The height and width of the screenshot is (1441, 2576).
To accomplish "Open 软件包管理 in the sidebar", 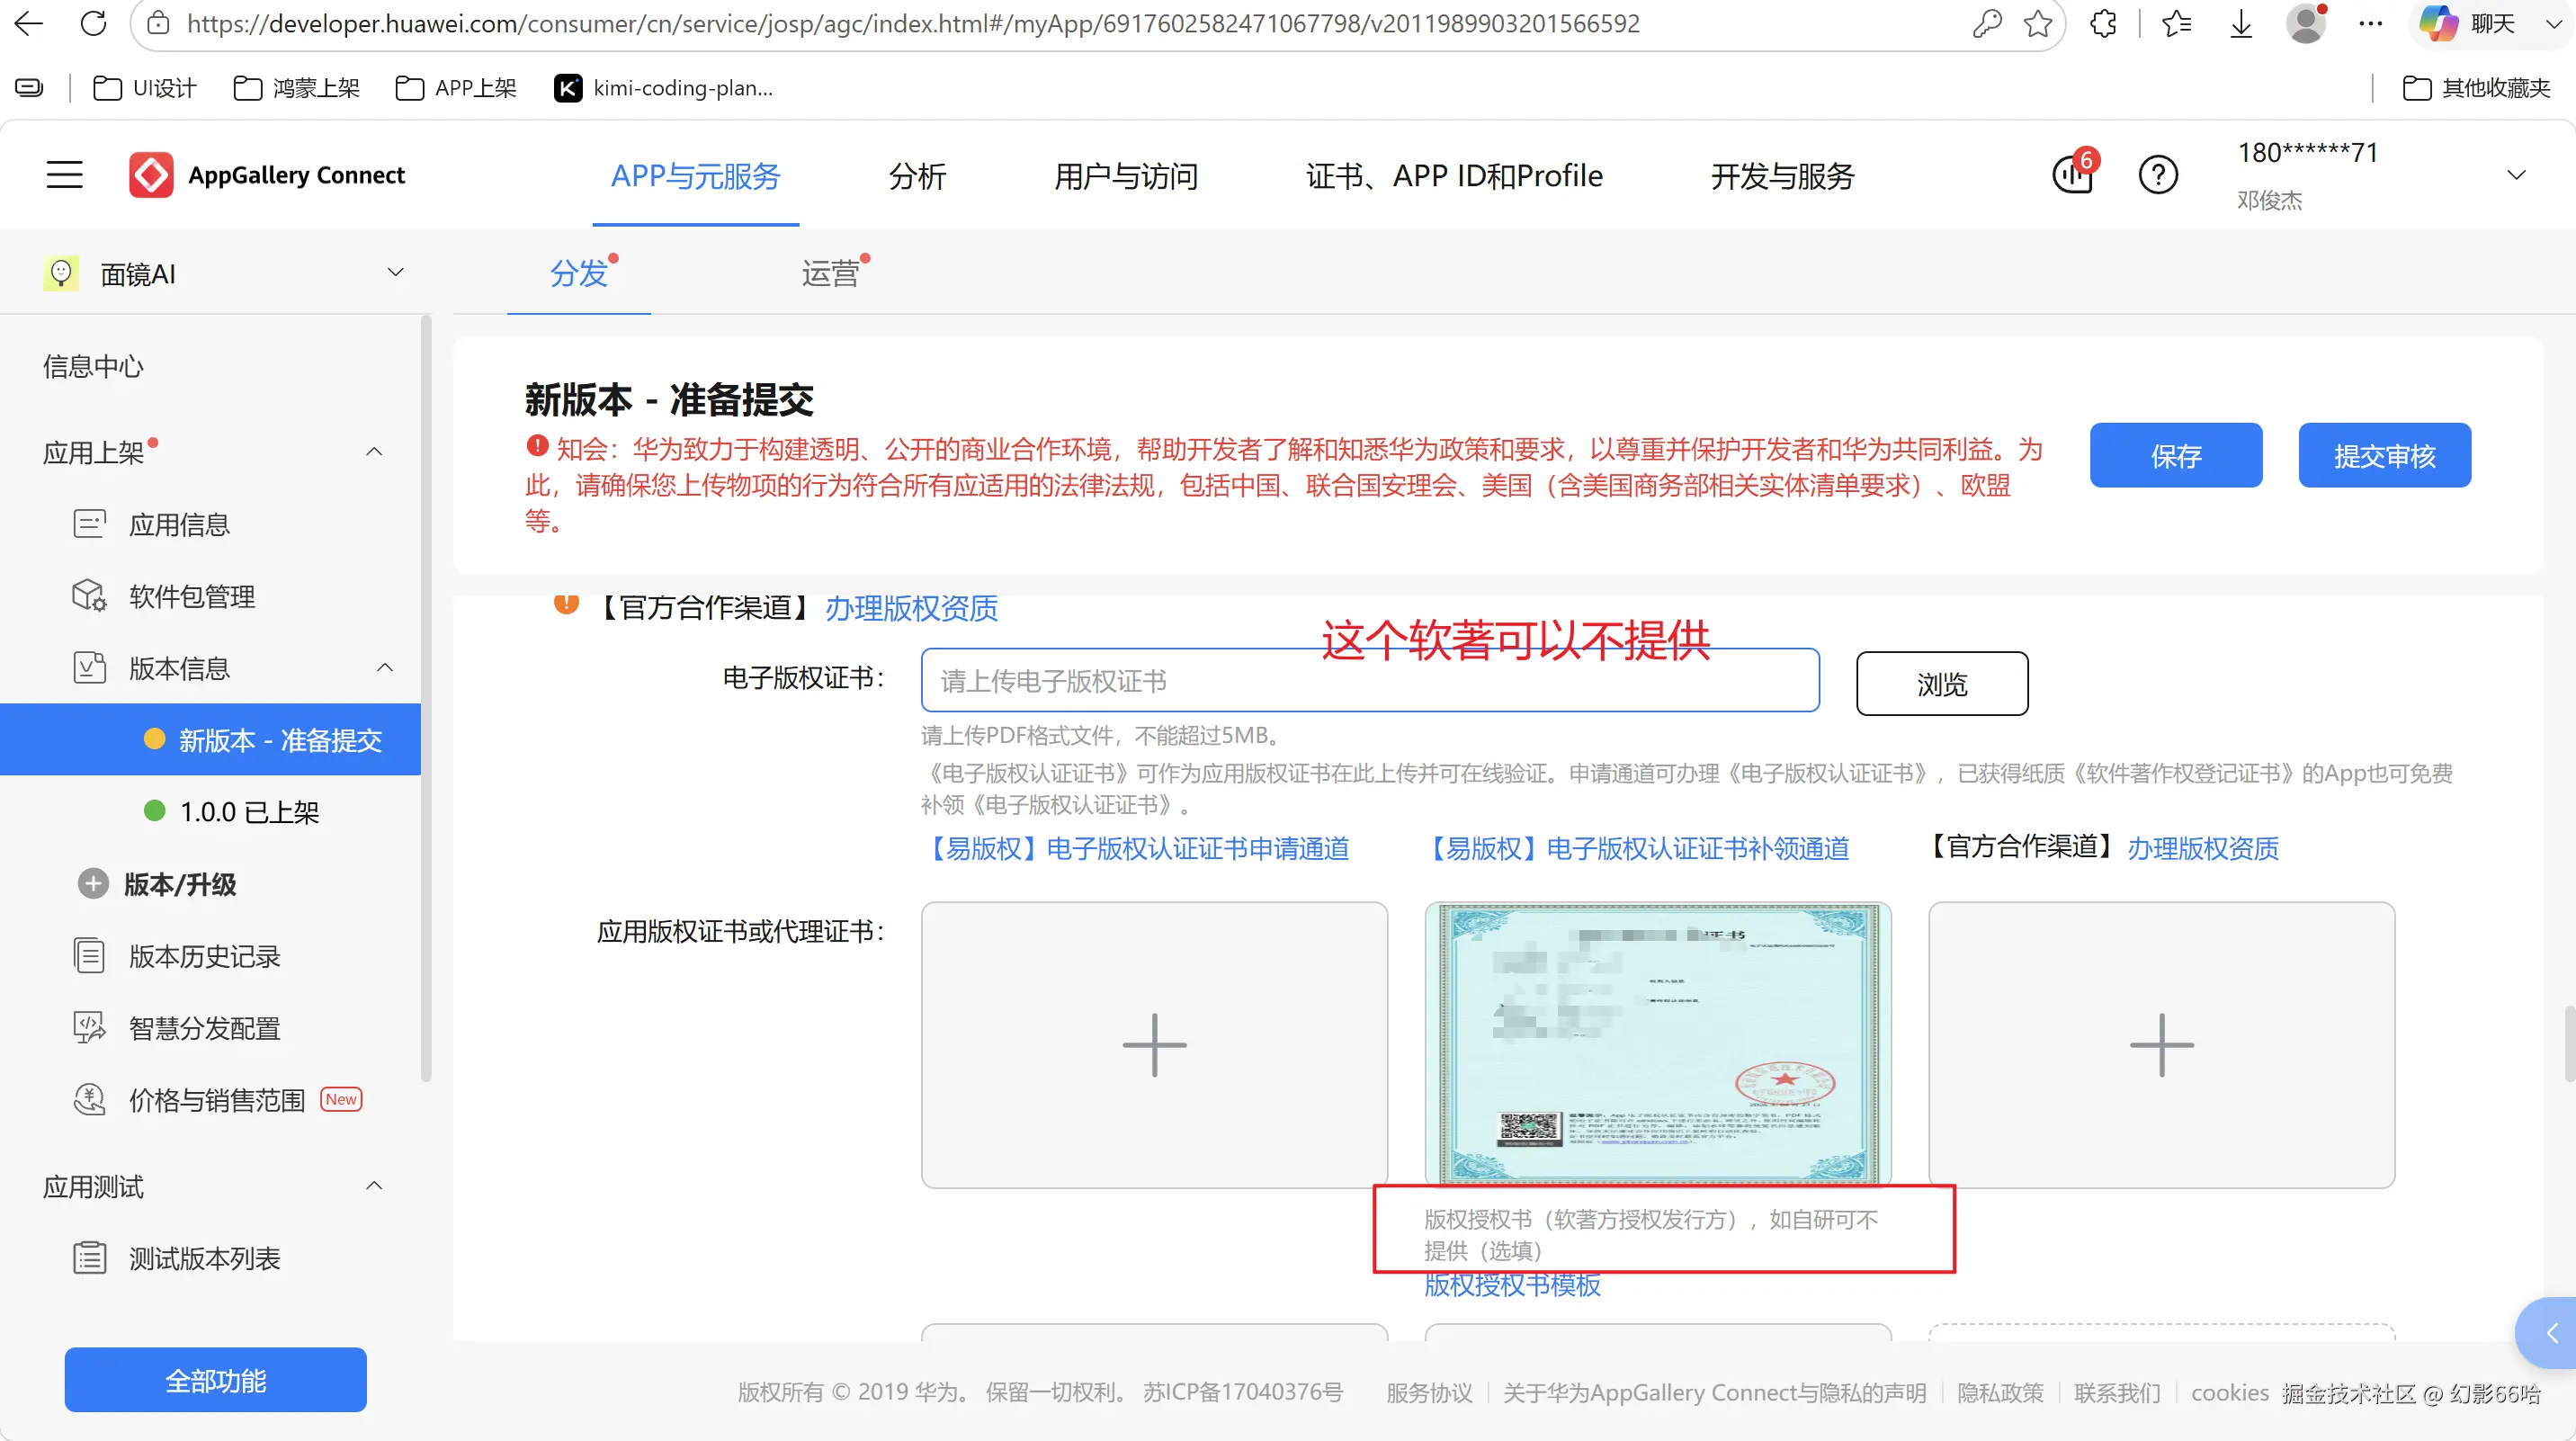I will (191, 596).
